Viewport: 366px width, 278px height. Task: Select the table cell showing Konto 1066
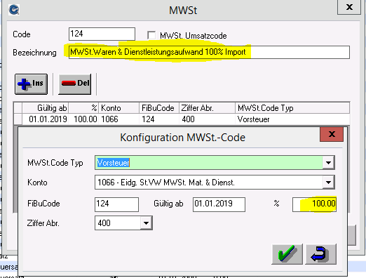[118, 119]
